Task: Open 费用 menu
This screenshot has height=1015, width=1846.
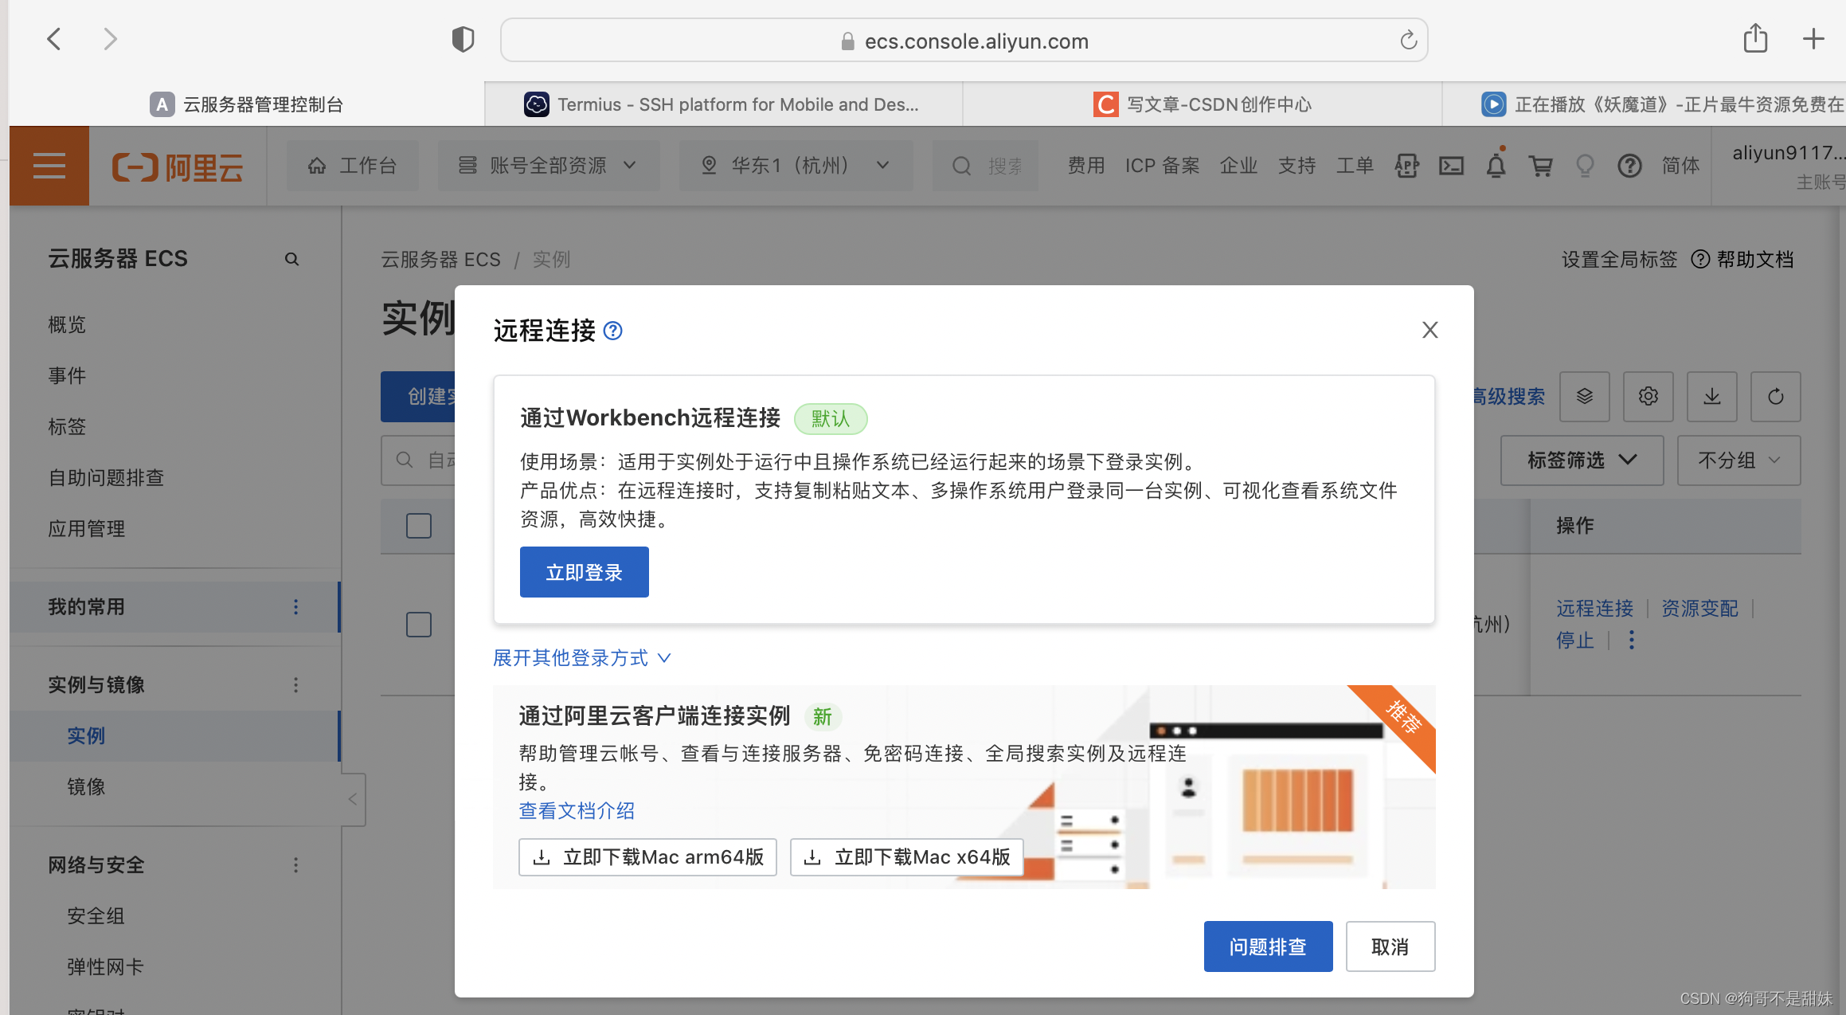Action: click(x=1086, y=166)
